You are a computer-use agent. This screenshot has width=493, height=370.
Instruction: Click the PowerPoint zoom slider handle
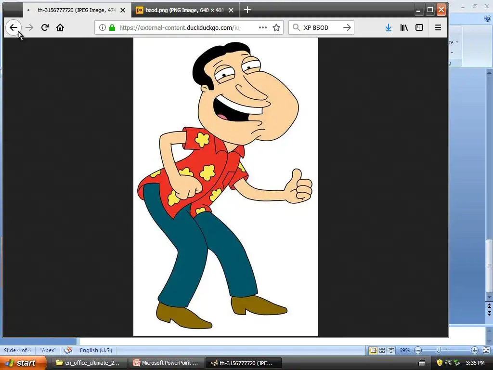tap(439, 350)
